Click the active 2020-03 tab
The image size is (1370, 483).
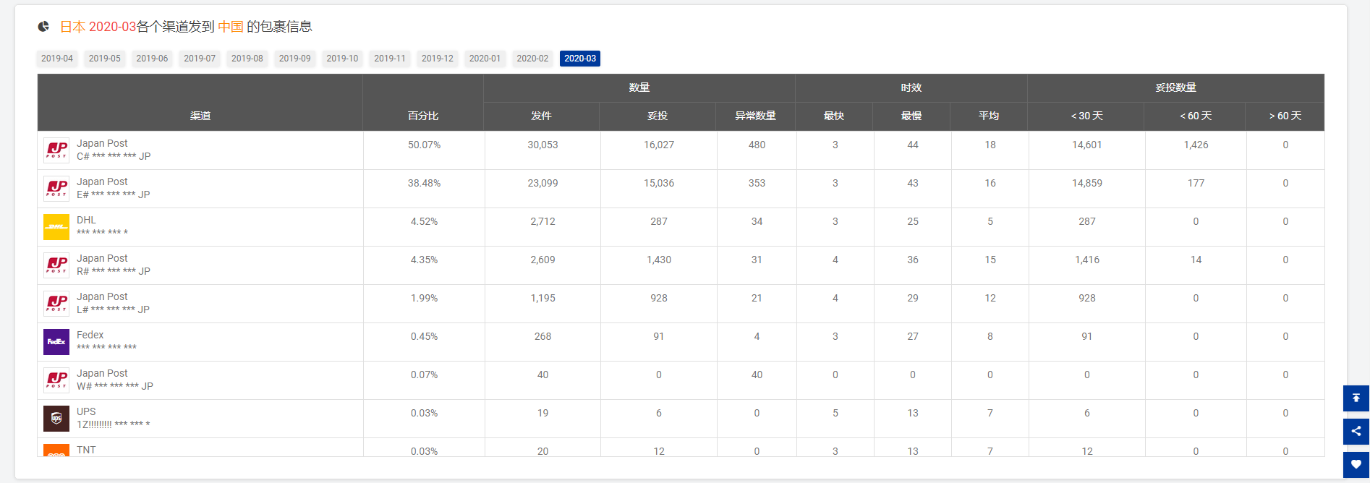tap(580, 59)
